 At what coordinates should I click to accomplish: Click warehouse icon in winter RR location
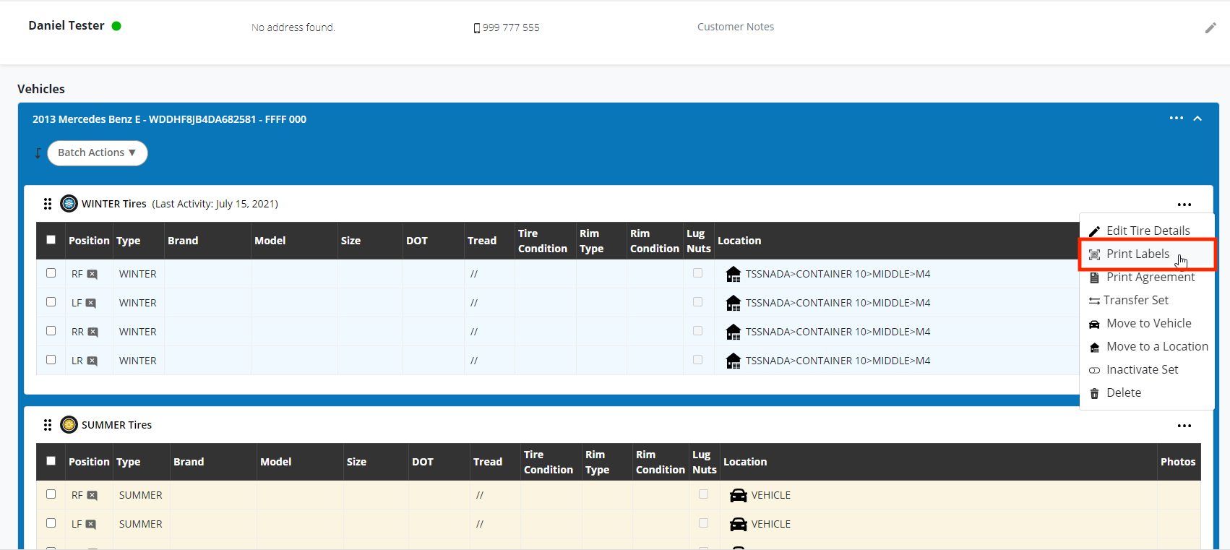tap(734, 332)
